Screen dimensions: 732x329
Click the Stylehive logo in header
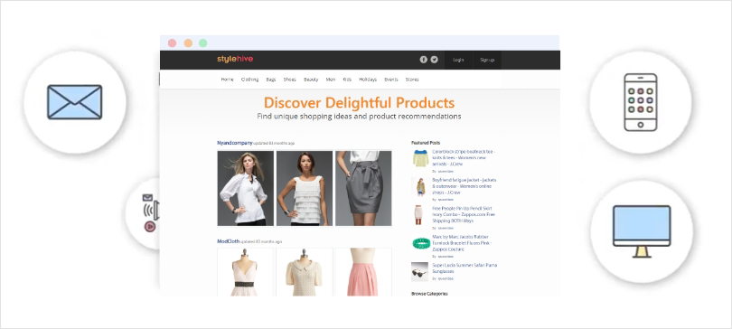[x=235, y=60]
